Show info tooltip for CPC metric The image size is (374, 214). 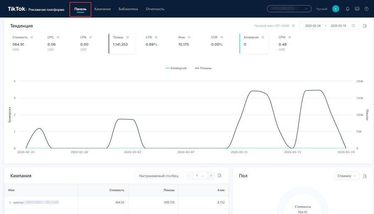[58, 37]
